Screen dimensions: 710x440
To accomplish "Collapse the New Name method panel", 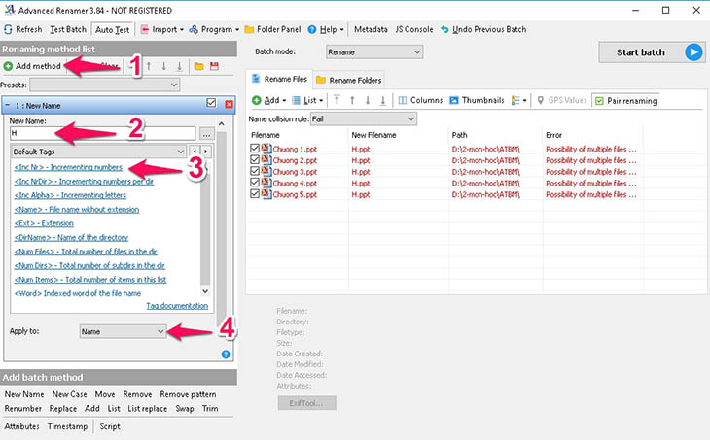I will tap(7, 105).
